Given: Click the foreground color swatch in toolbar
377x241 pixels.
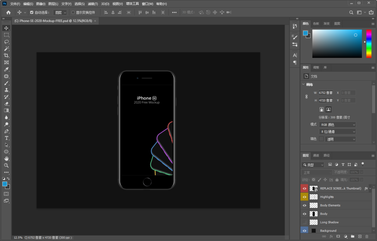Looking at the screenshot, I should [4, 184].
